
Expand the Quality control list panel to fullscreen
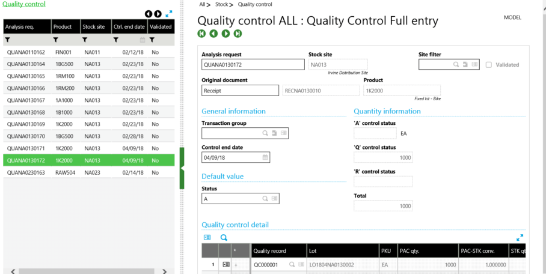[x=169, y=13]
